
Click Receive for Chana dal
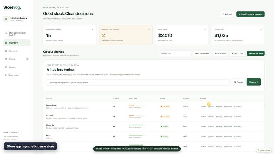click(x=219, y=126)
